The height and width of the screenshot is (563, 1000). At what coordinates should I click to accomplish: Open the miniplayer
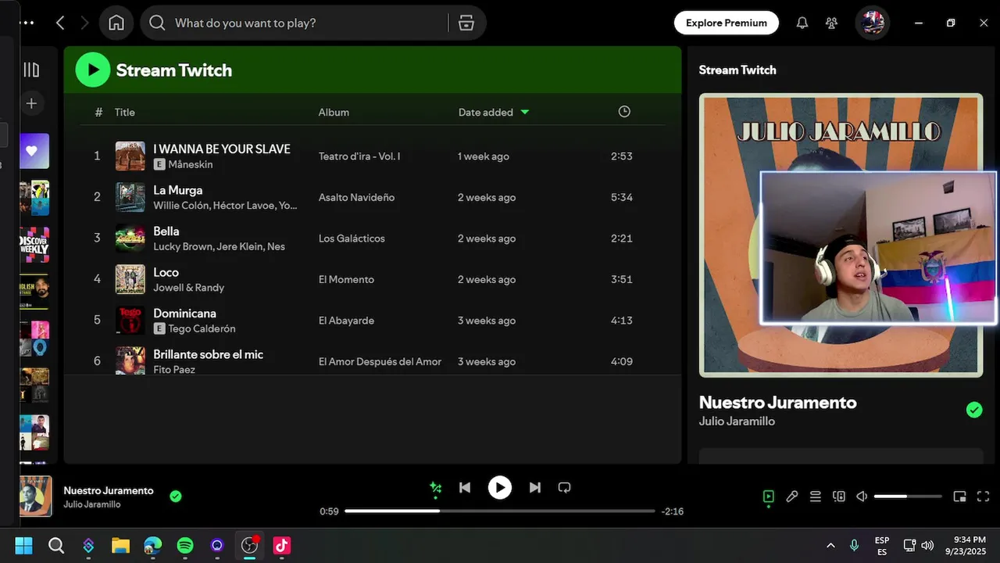[x=960, y=497]
